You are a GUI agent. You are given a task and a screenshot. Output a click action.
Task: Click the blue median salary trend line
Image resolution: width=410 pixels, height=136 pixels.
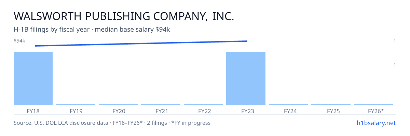(141, 43)
